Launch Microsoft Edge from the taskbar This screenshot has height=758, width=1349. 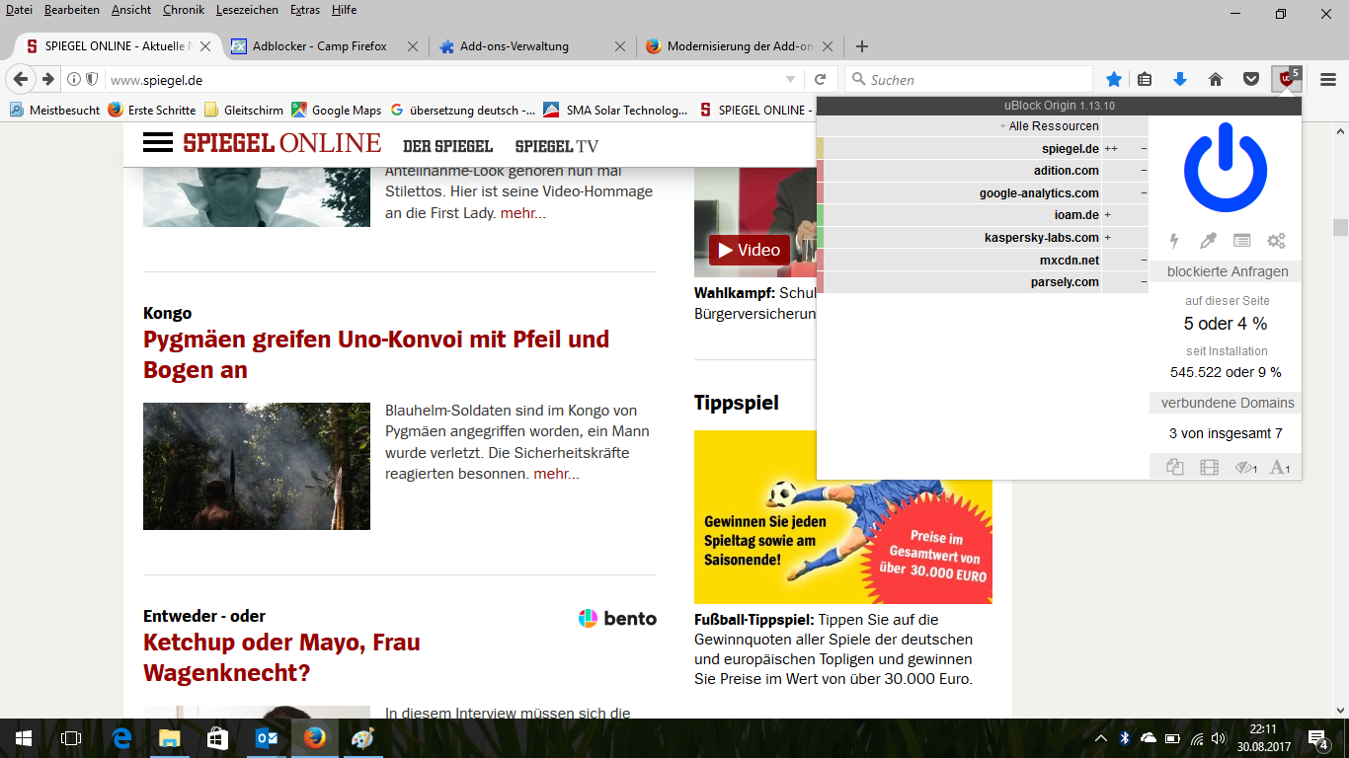point(122,738)
